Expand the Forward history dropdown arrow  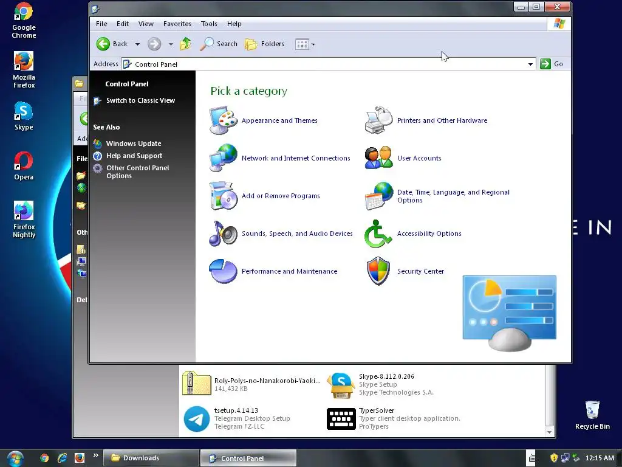tap(171, 44)
